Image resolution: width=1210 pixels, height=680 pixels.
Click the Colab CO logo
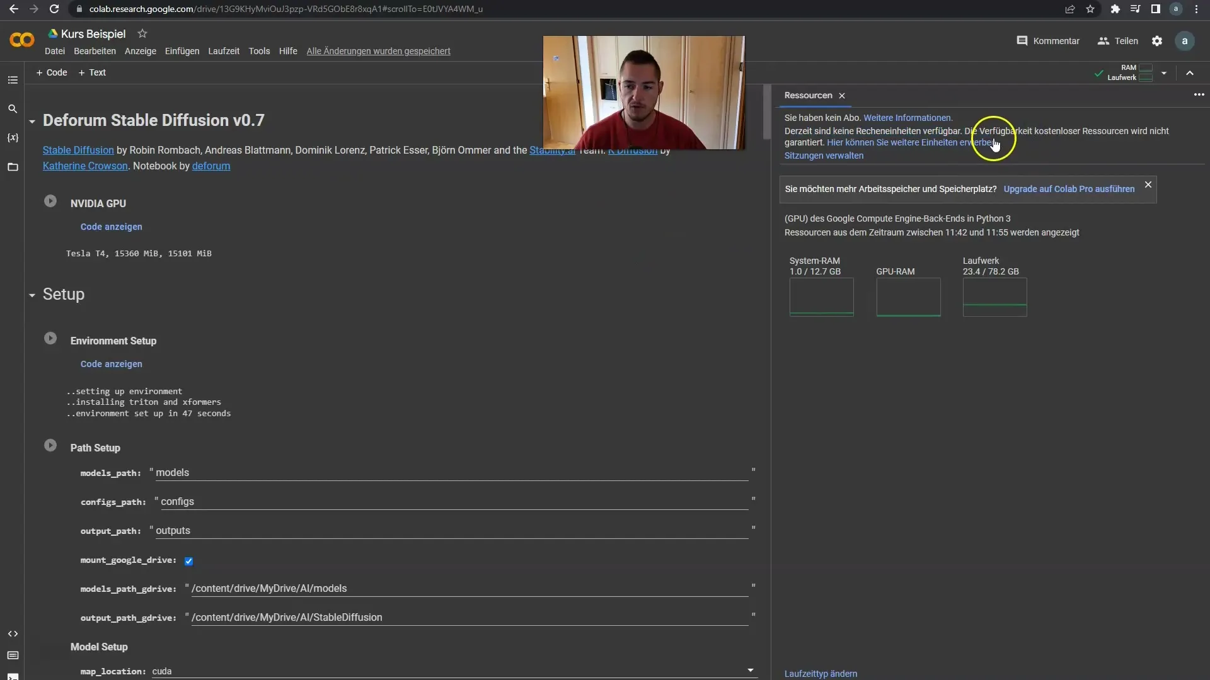pos(22,40)
